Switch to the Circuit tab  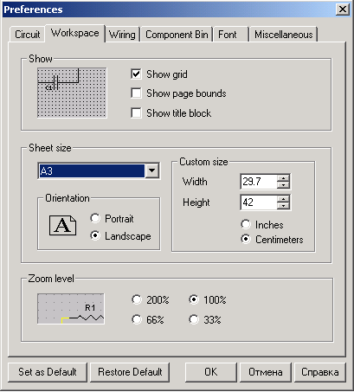27,35
